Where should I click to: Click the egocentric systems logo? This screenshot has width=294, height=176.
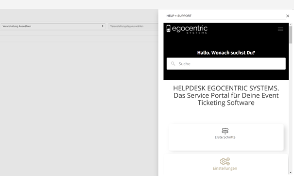pos(187,29)
